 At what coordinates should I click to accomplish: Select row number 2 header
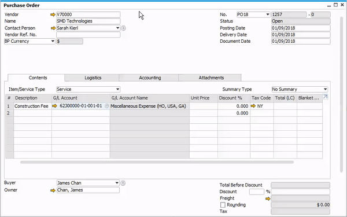[x=9, y=113]
